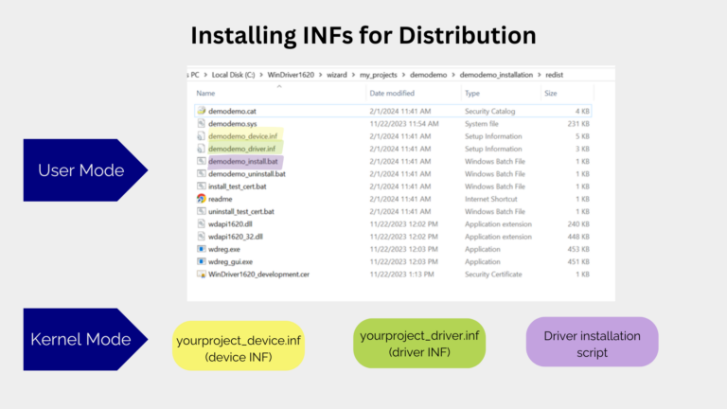The image size is (727, 409).
Task: Select the demodemo.sys system file icon
Action: pos(201,123)
